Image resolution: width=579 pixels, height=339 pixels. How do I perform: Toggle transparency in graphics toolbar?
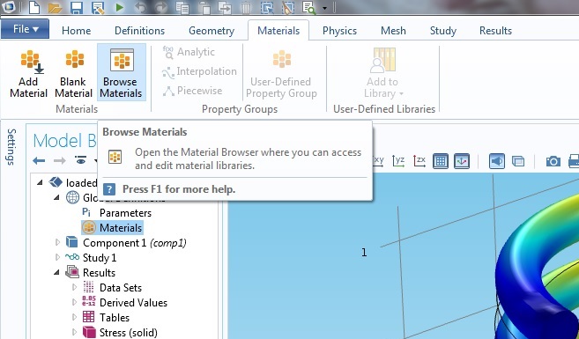click(x=518, y=161)
